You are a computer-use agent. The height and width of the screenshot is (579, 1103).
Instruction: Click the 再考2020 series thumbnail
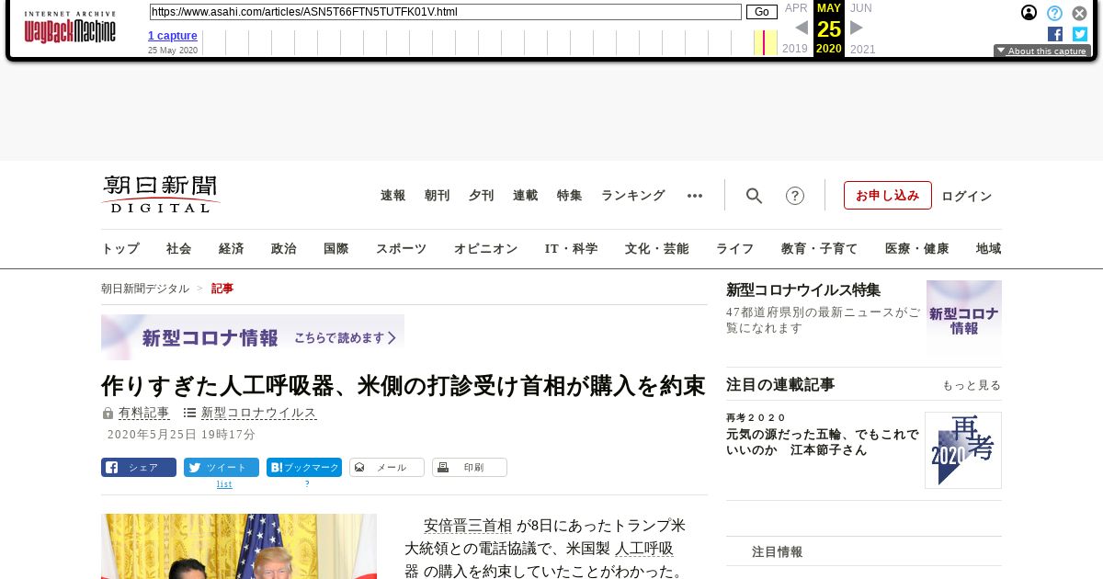963,450
